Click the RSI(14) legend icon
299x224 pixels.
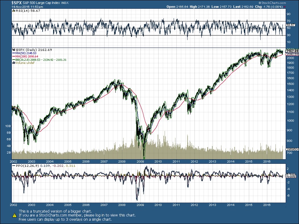[13, 11]
